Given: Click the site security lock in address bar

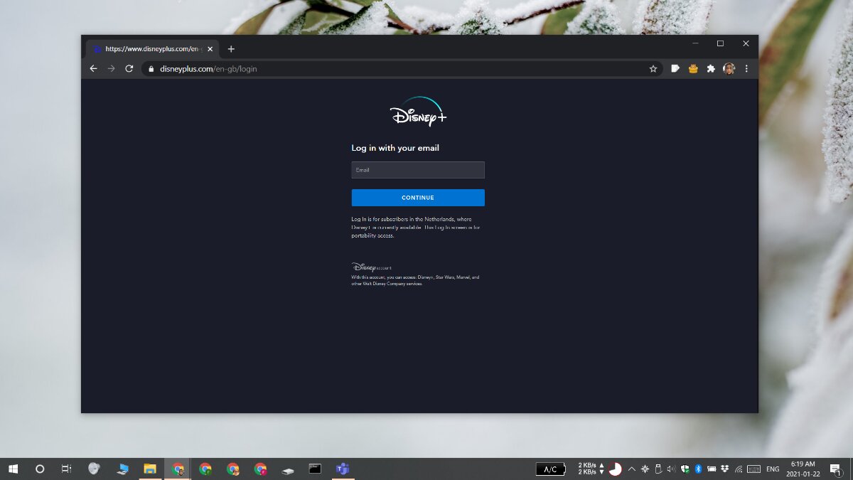Looking at the screenshot, I should coord(150,69).
